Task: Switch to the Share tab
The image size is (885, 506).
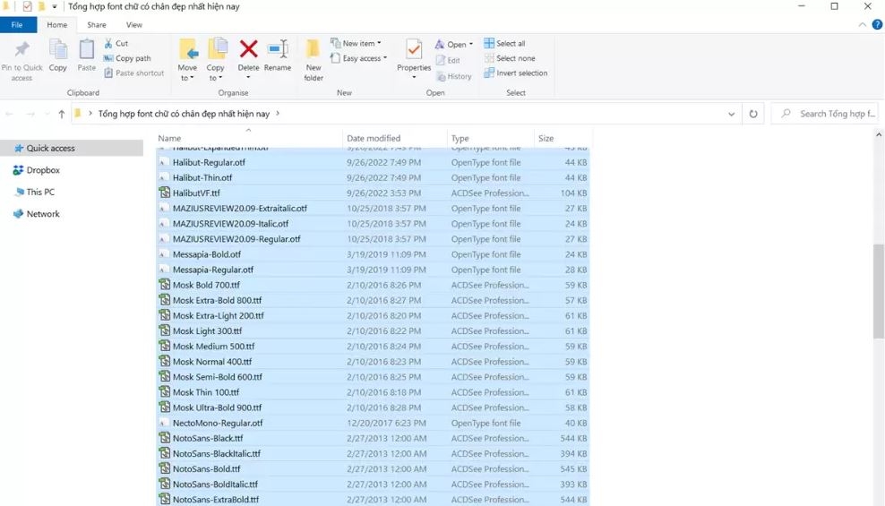Action: pos(97,25)
